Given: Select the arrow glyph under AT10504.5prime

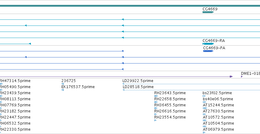Looking at the screenshot, I should pyautogui.click(x=205, y=127).
